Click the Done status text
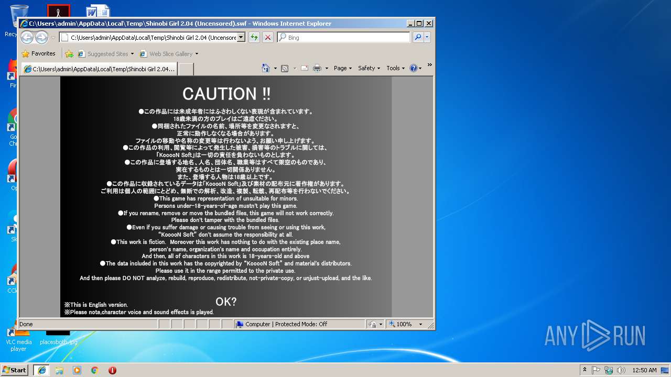671x377 pixels. [26, 324]
